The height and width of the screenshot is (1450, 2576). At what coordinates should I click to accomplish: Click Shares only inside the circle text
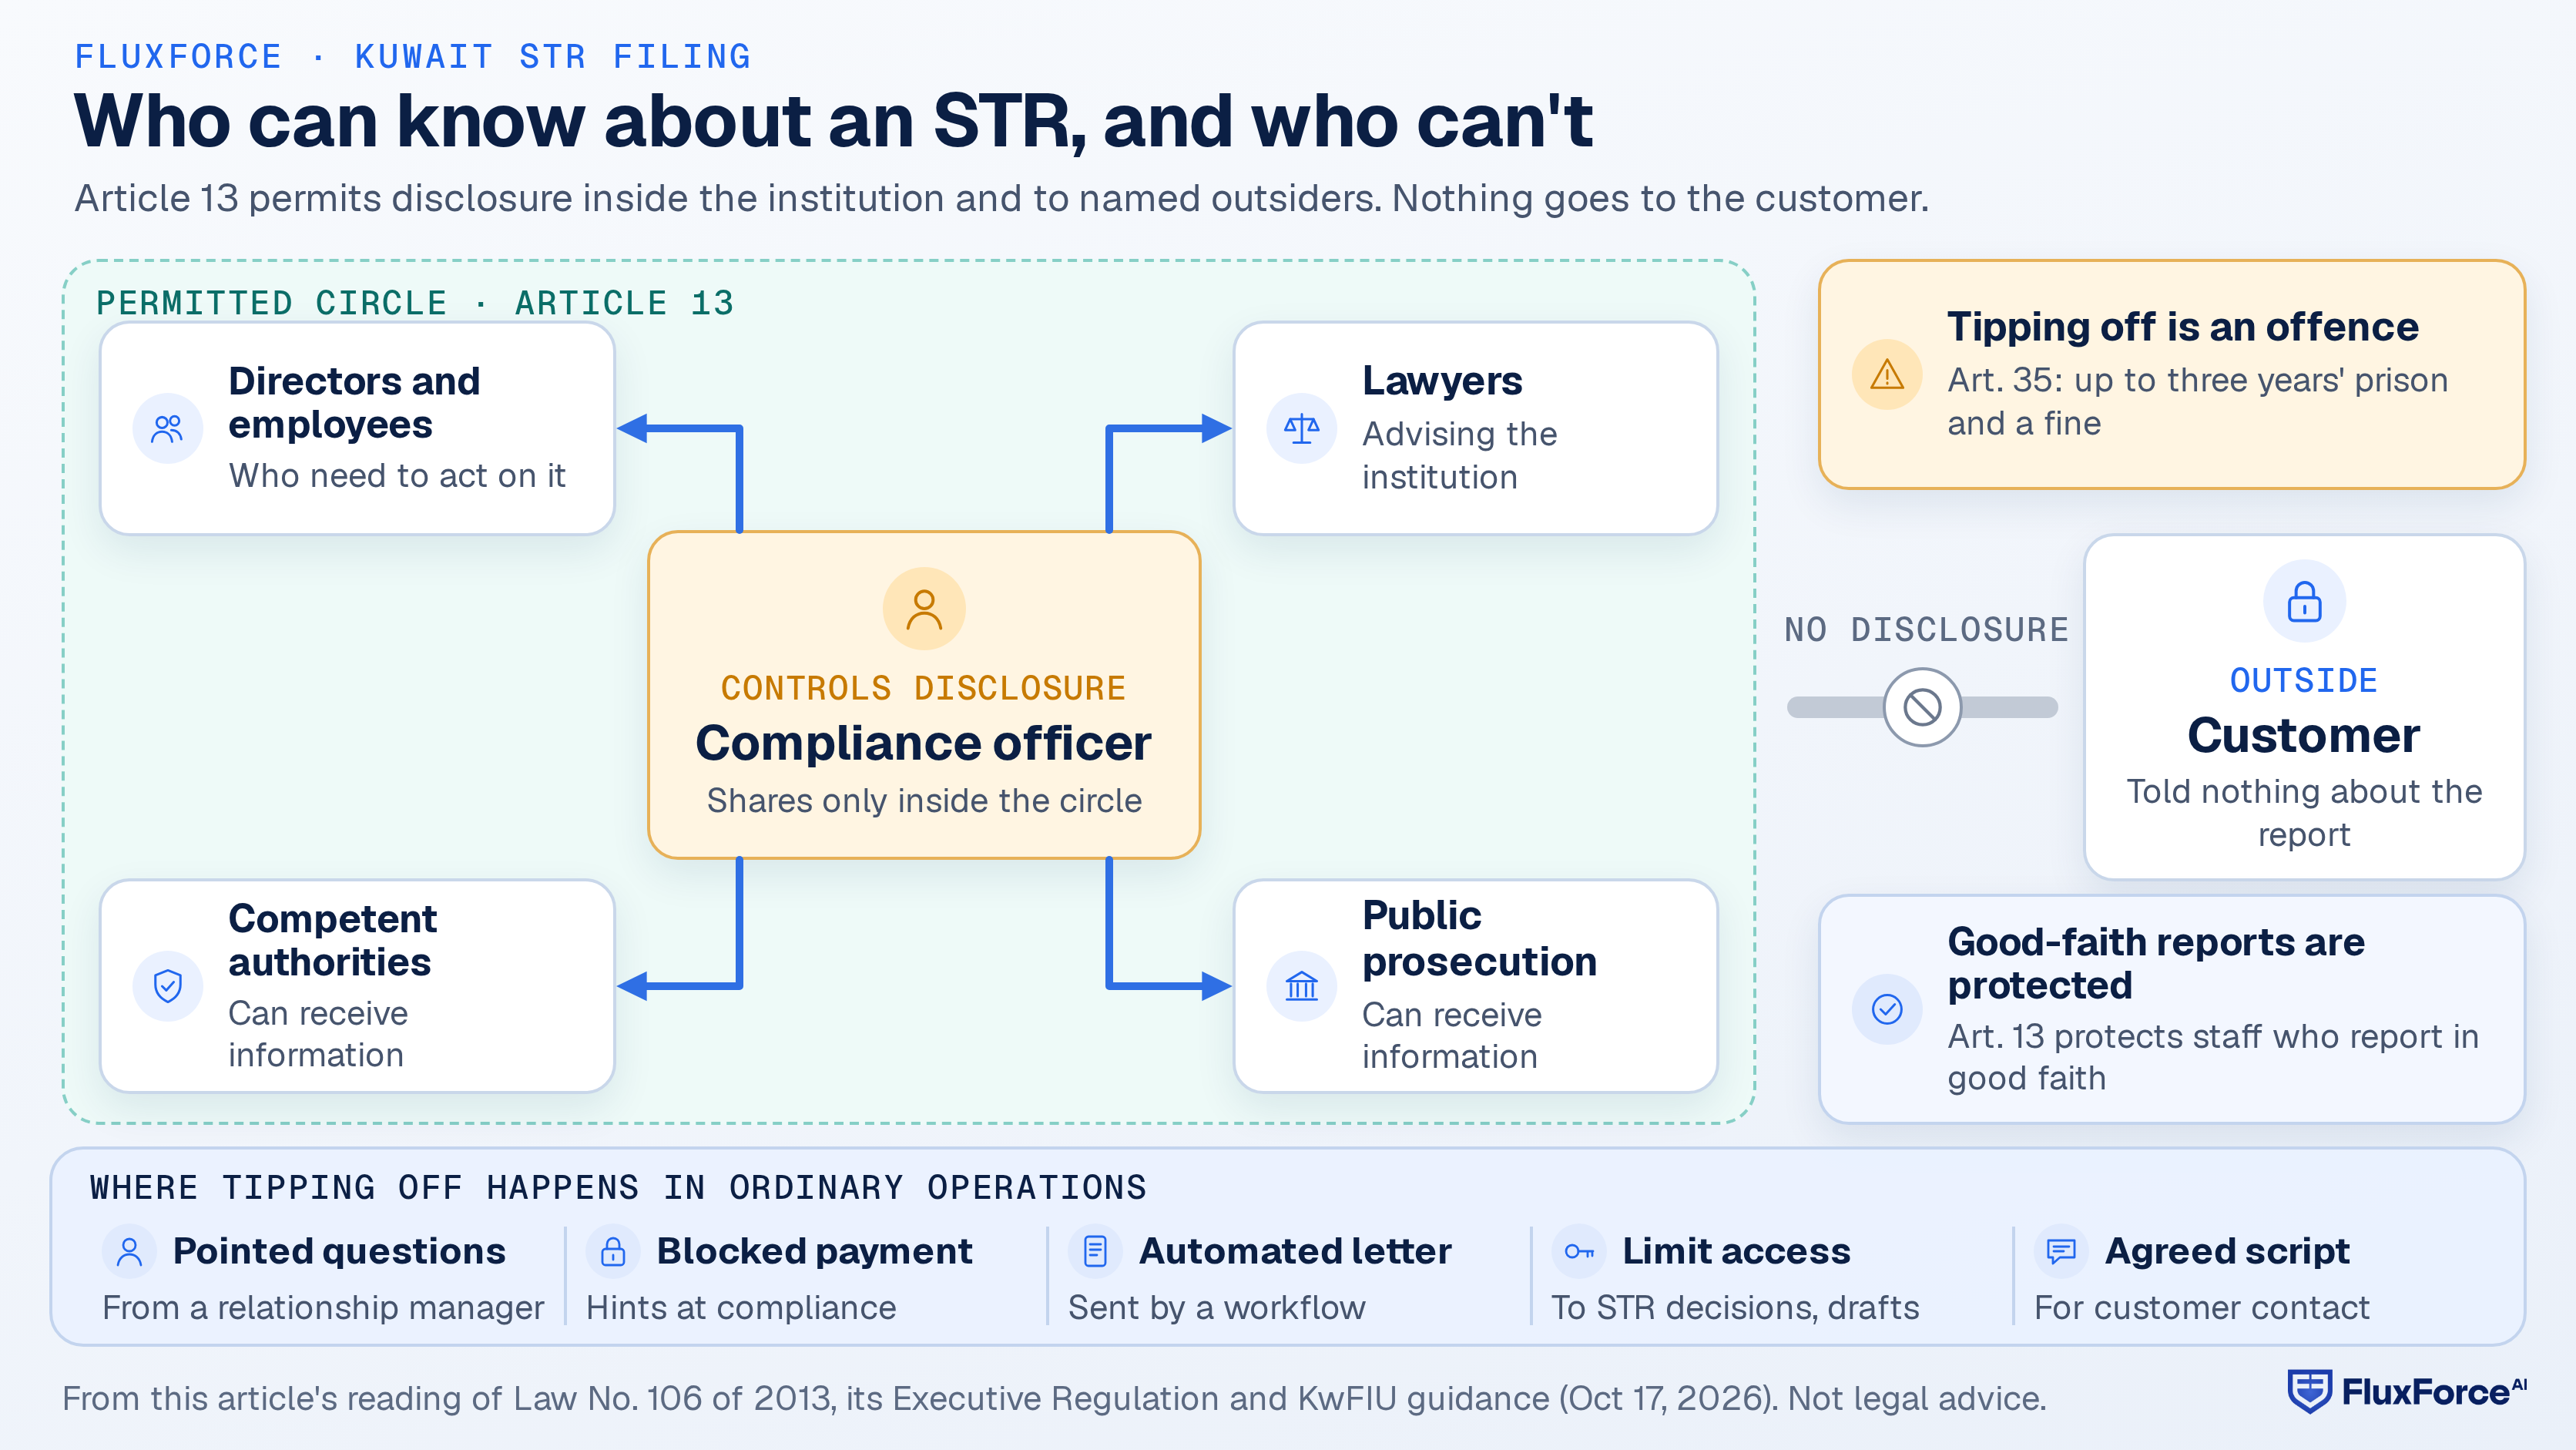(924, 800)
